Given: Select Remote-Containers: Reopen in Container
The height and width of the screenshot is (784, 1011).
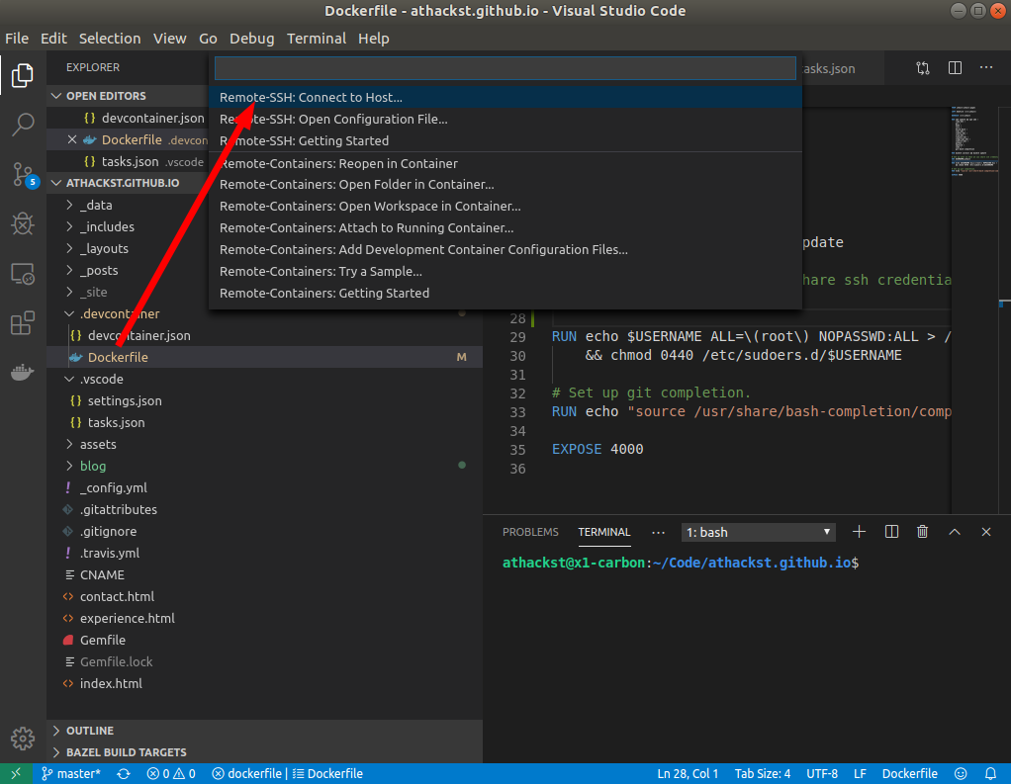Looking at the screenshot, I should point(505,164).
